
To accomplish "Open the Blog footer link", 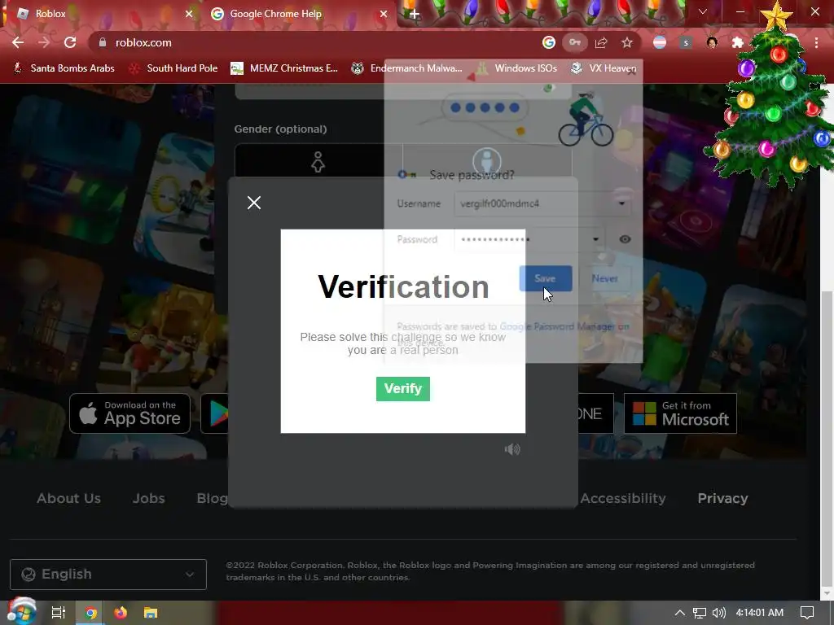I will pyautogui.click(x=213, y=498).
